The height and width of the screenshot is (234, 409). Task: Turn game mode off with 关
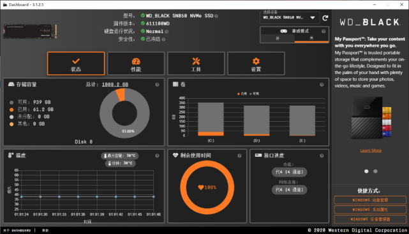point(311,38)
